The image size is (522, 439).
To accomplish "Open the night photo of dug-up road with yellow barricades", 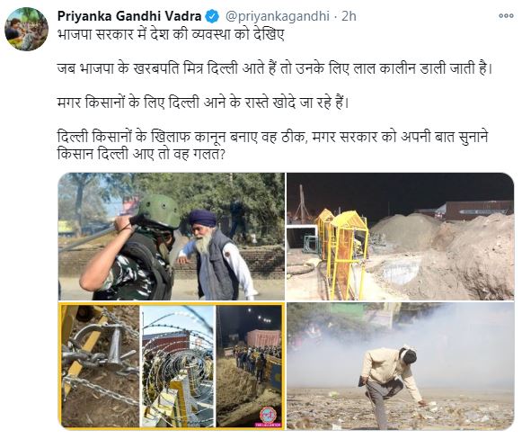I will coord(400,237).
